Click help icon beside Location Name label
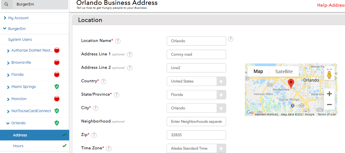The image size is (345, 153). coord(118,41)
